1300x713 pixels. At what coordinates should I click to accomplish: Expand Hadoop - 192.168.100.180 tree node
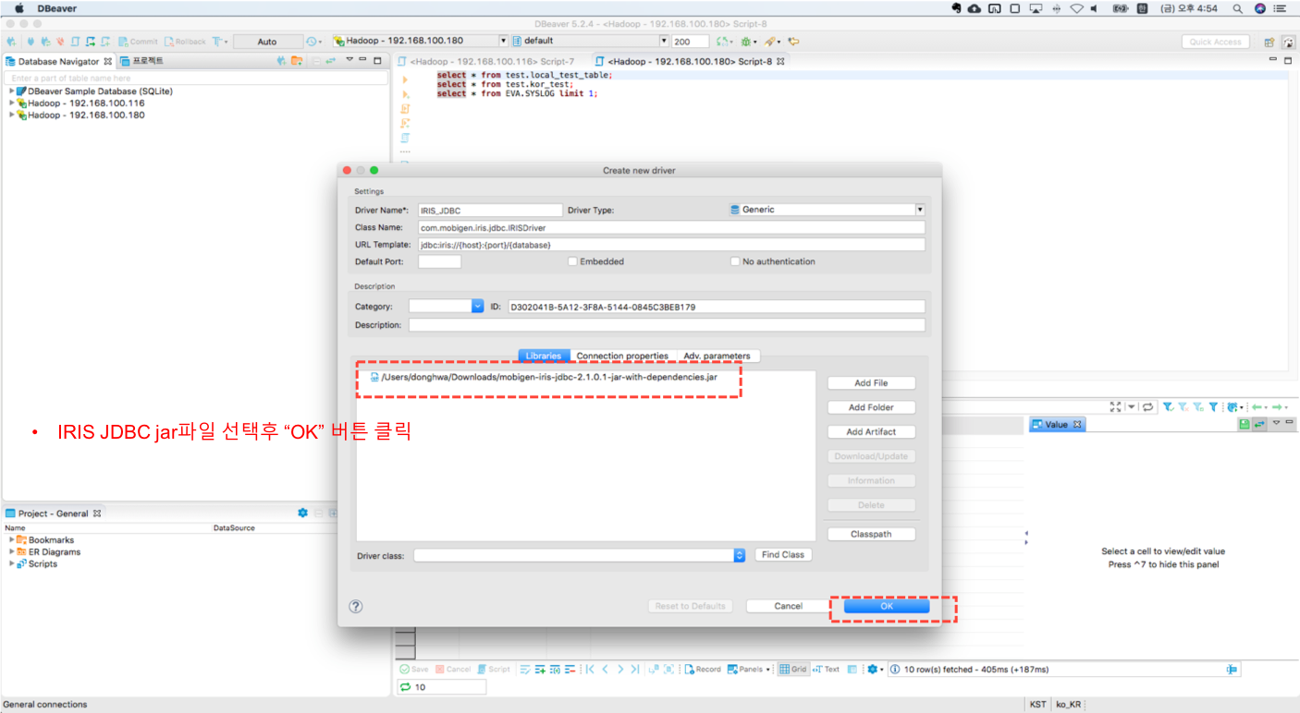(11, 115)
